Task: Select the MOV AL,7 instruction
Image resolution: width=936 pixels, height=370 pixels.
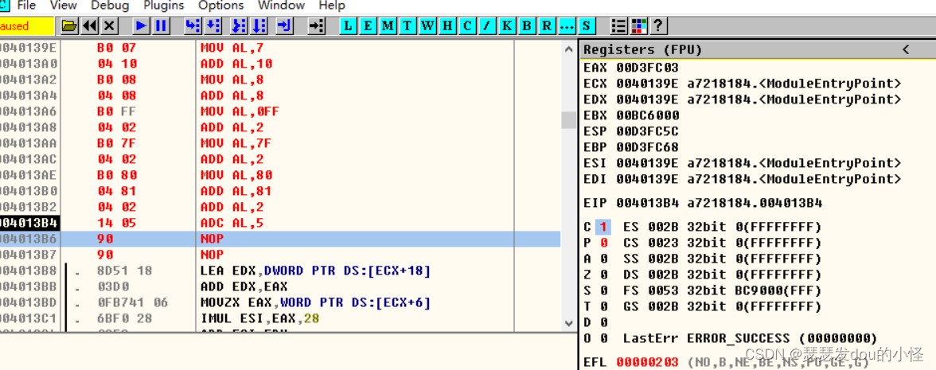Action: click(x=232, y=48)
